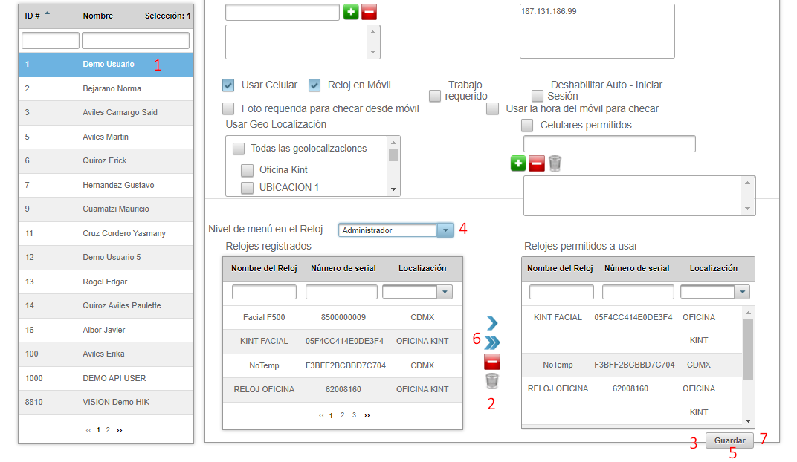
Task: Go to page 2 of user list
Action: point(108,429)
